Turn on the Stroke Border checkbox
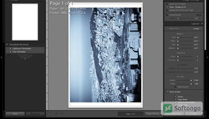This screenshot has width=209, height=119. 167,15
